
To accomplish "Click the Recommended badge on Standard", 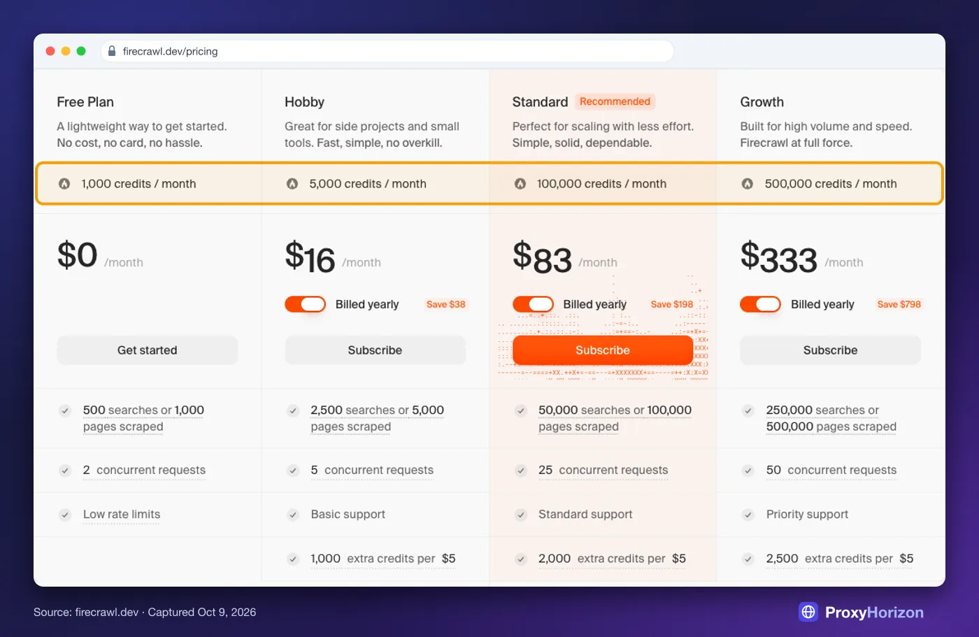I will tap(615, 101).
